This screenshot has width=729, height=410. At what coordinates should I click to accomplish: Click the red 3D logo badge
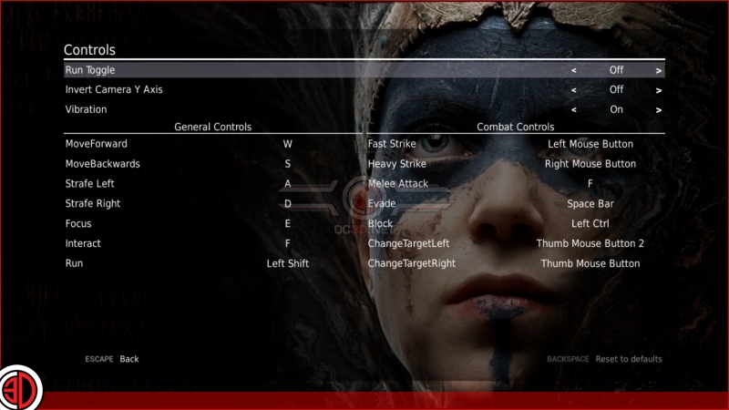pyautogui.click(x=21, y=388)
